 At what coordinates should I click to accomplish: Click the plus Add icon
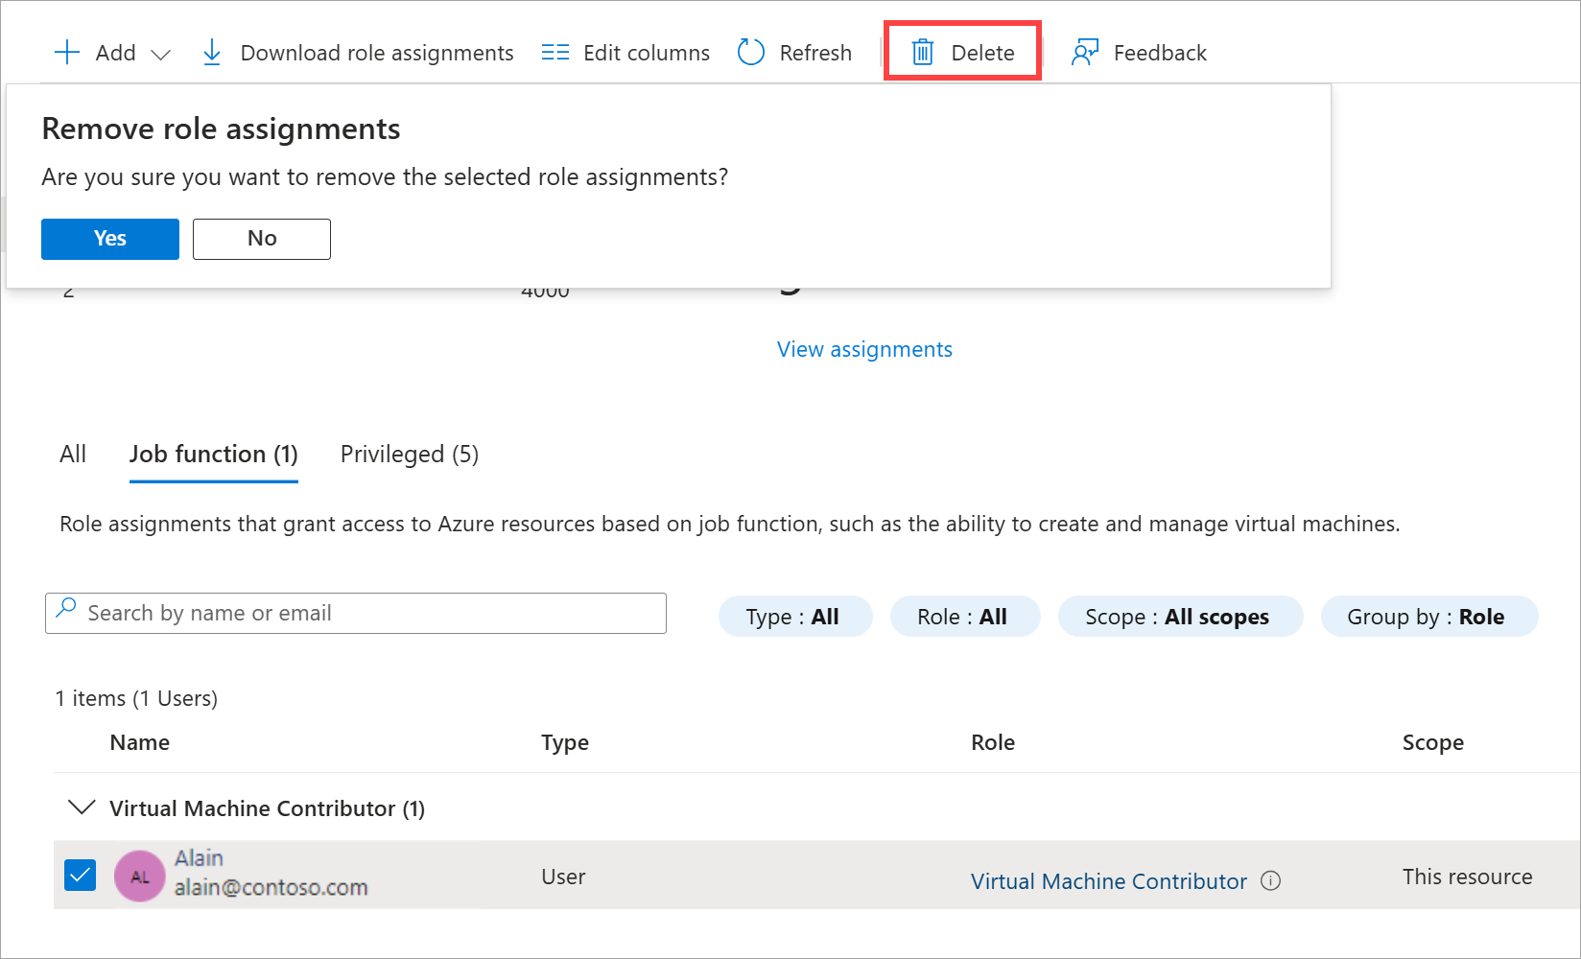click(x=67, y=52)
